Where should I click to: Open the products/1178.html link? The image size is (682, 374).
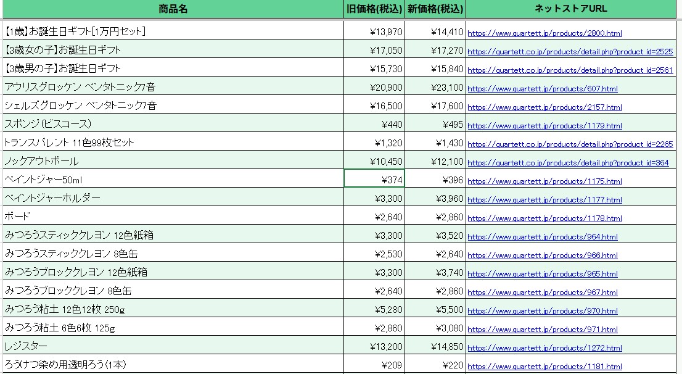pos(544,218)
